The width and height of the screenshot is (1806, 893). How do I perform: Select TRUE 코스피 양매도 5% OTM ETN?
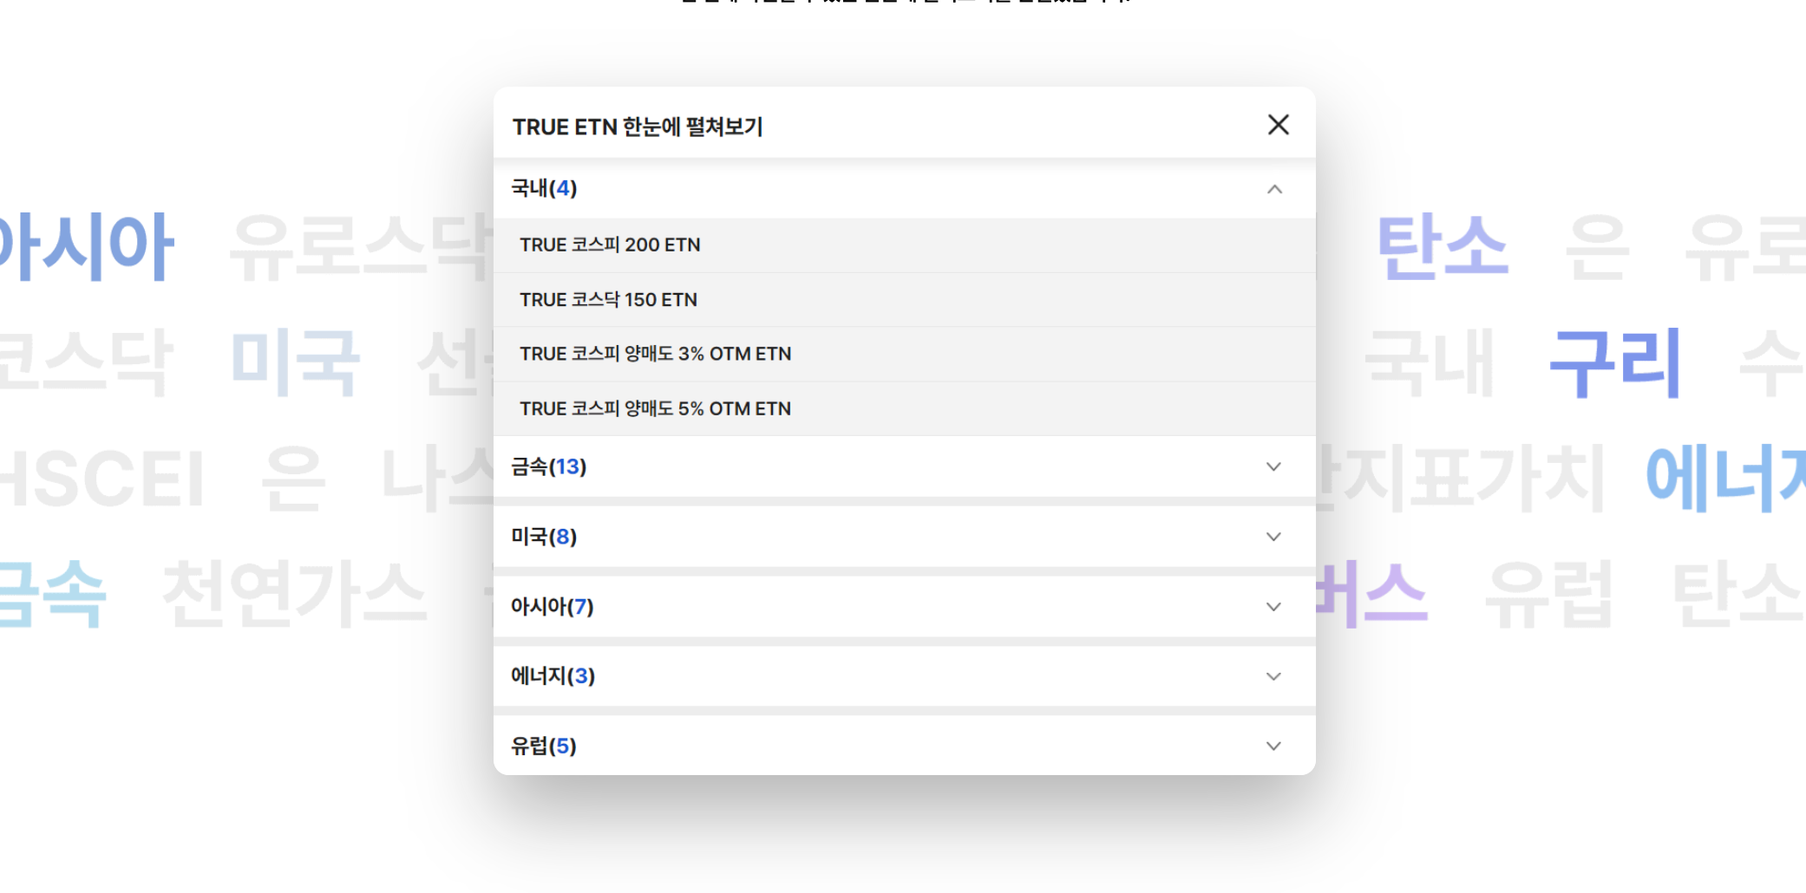pyautogui.click(x=655, y=409)
